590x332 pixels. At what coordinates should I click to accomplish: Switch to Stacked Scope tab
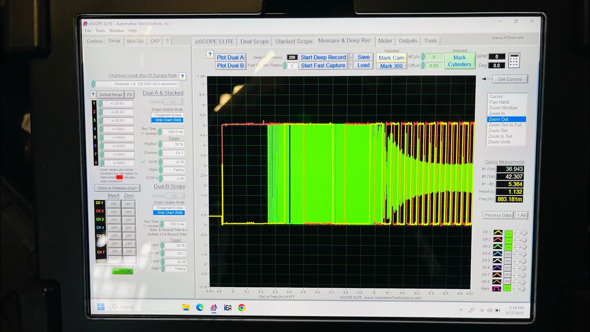(294, 41)
